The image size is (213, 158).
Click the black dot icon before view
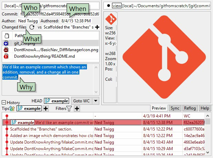pyautogui.click(x=109, y=6)
